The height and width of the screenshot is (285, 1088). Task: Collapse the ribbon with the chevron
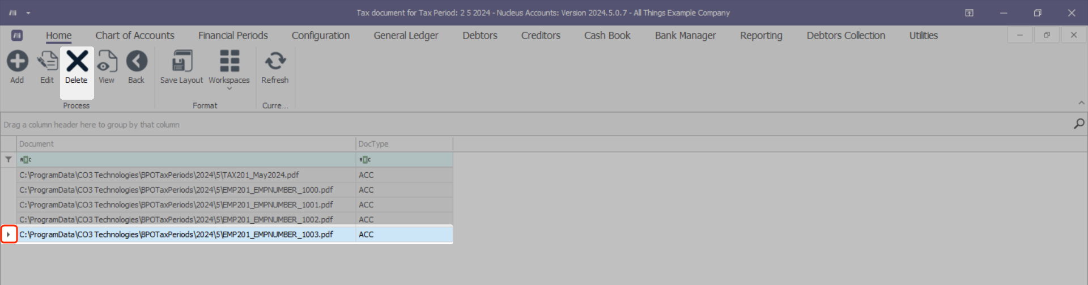pyautogui.click(x=1081, y=103)
